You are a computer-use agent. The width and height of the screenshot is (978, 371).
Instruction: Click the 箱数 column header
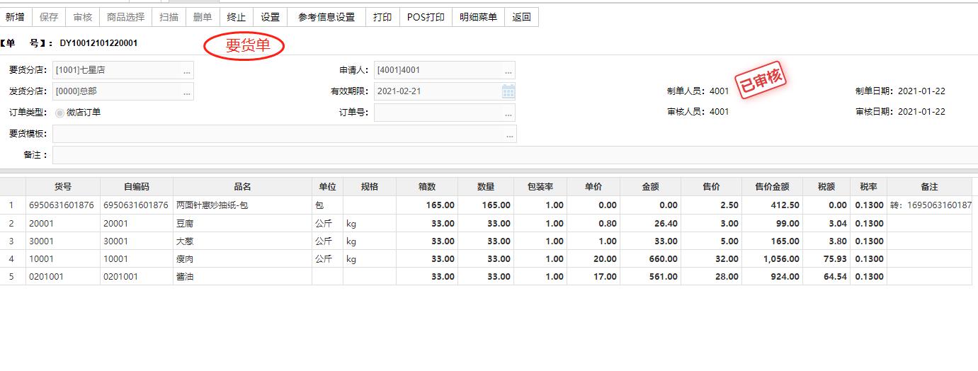pyautogui.click(x=427, y=187)
